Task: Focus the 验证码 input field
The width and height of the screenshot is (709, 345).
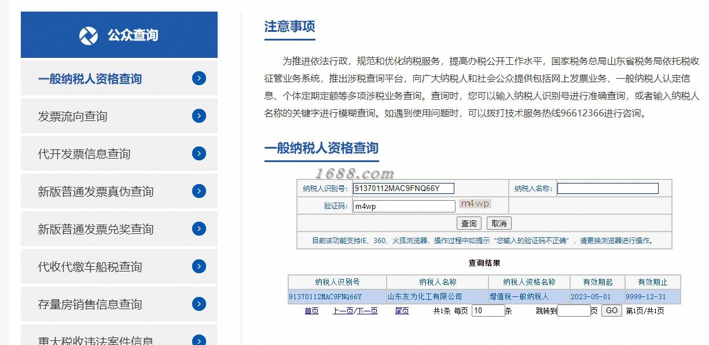Action: [x=404, y=206]
